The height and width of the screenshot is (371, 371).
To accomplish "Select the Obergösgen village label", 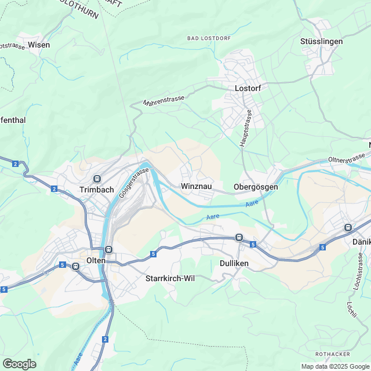I will coord(256,187).
